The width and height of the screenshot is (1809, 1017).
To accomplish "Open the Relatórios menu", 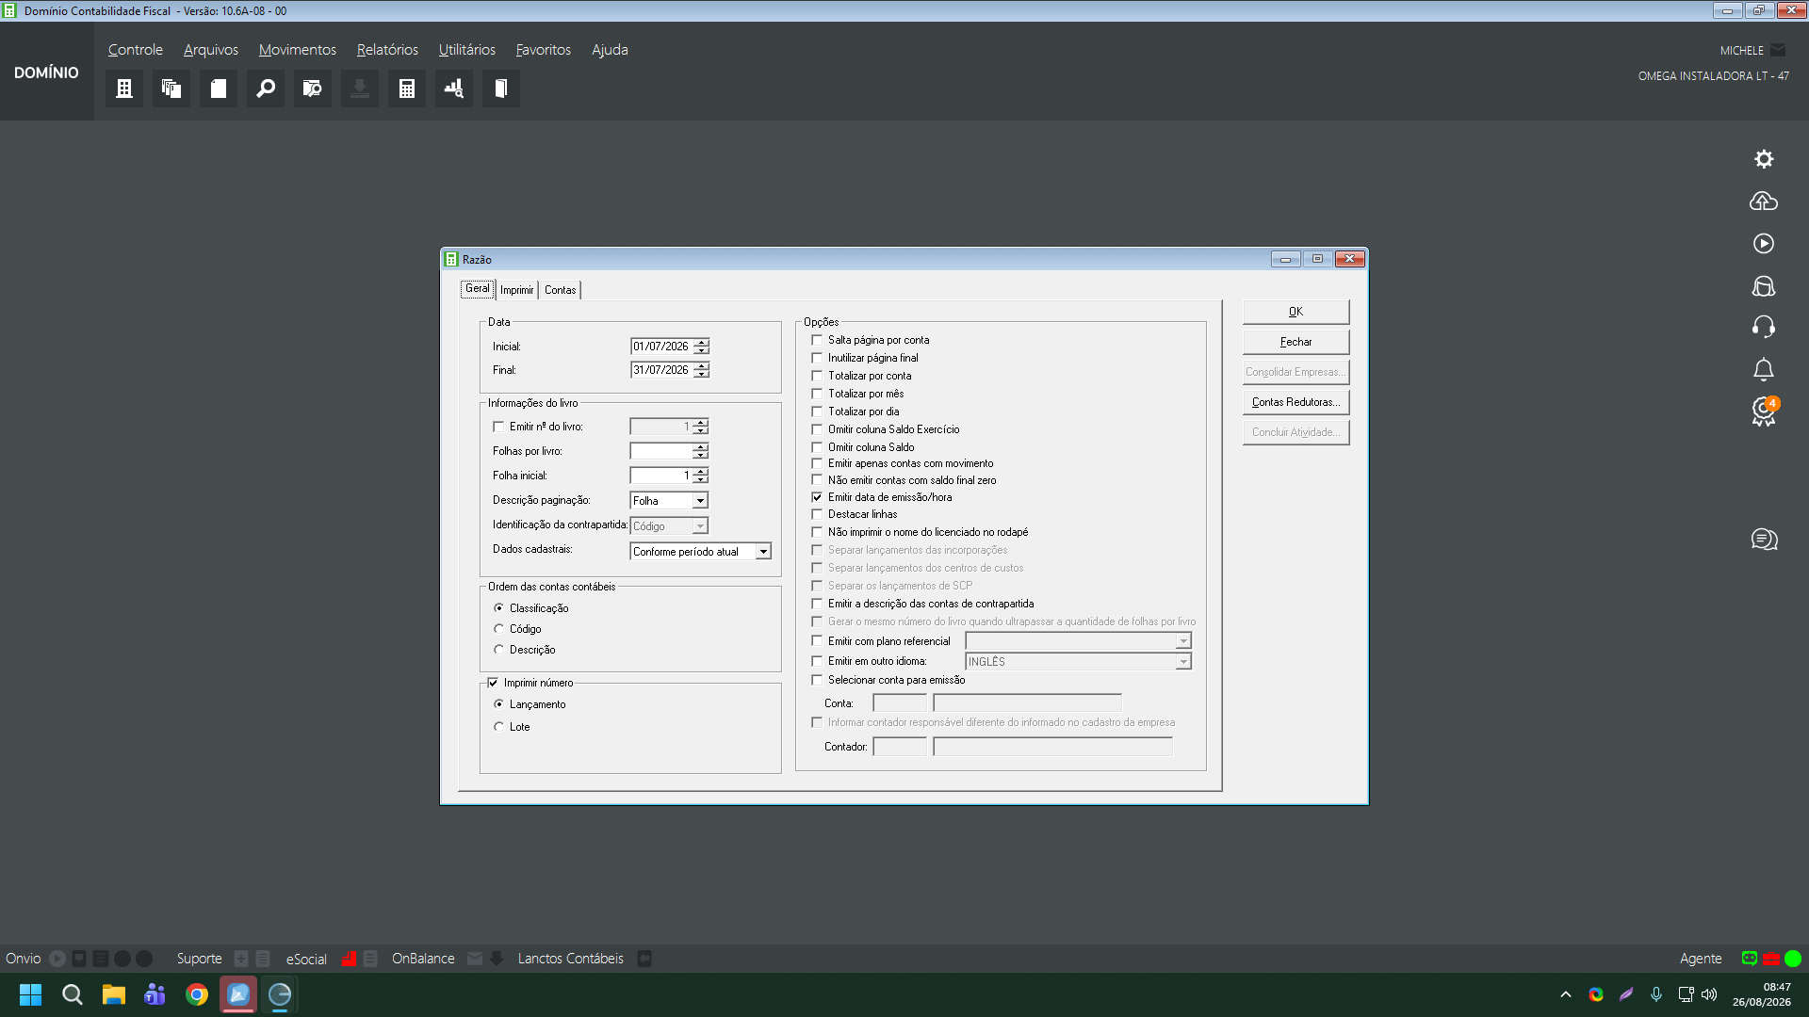I will [x=387, y=50].
